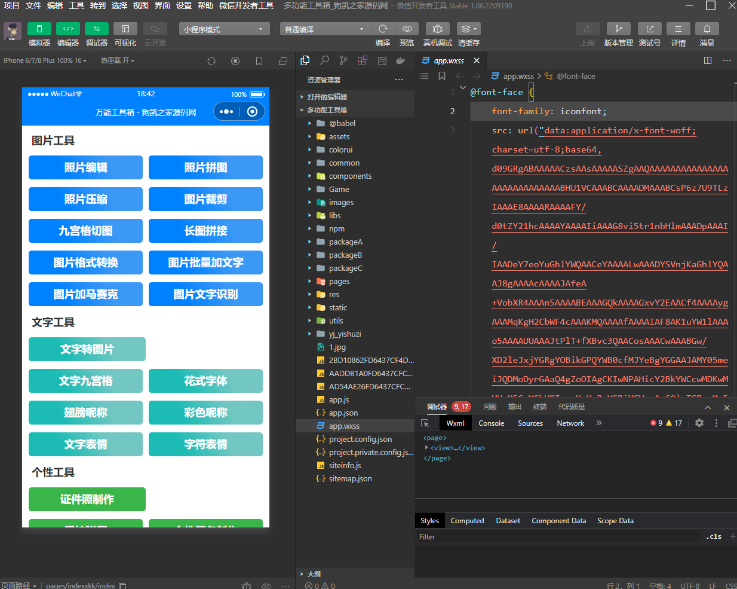
Task: Tap the 花式字体 button in simulator
Action: [x=205, y=381]
